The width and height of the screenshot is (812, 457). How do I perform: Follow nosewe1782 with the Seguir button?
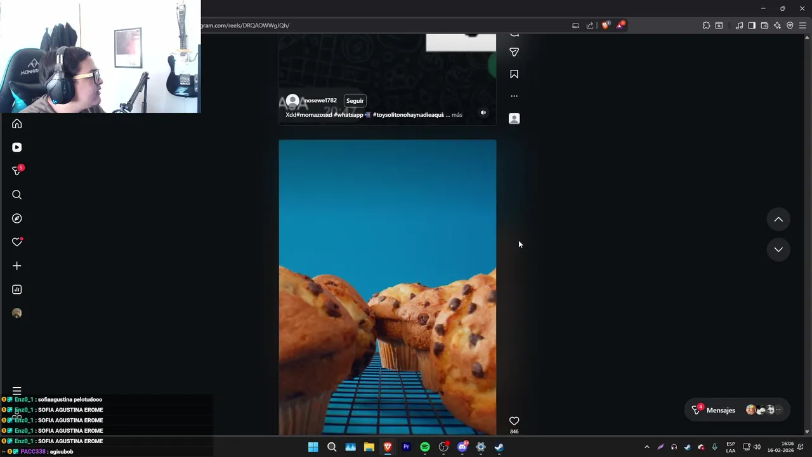355,100
